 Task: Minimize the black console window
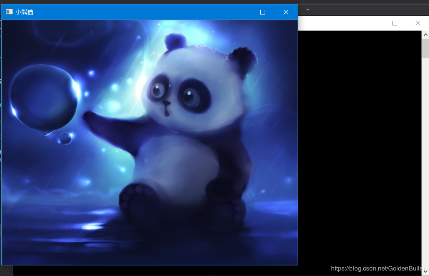coord(372,23)
